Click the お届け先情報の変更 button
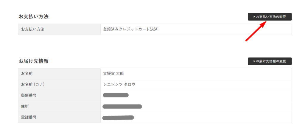Screen dimensions: 305x127 270,61
